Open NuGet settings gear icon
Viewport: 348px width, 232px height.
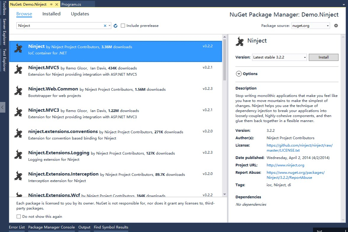(x=336, y=26)
